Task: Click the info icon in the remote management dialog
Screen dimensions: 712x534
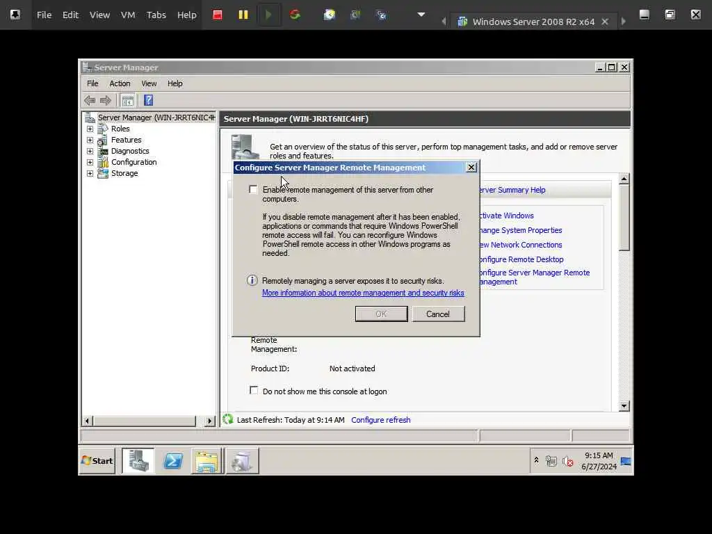Action: point(252,280)
